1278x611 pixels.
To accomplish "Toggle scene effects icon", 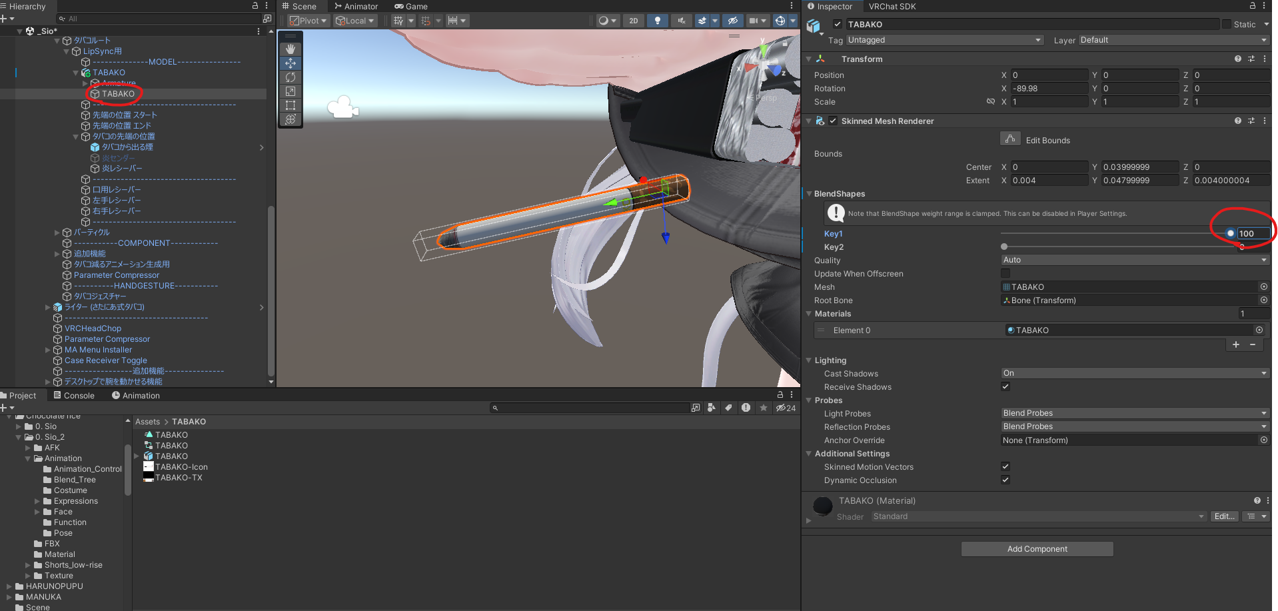I will tap(702, 21).
